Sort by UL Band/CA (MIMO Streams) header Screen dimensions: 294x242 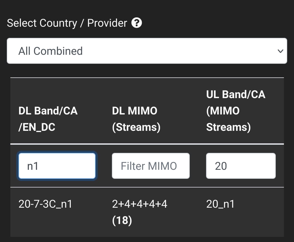236,111
